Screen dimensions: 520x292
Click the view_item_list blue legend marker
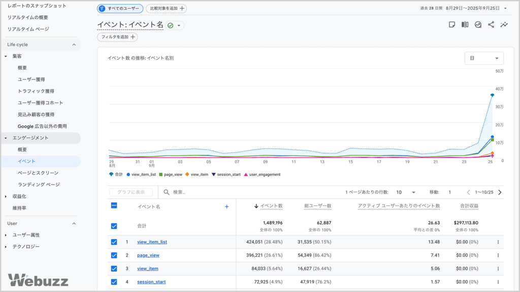[128, 174]
